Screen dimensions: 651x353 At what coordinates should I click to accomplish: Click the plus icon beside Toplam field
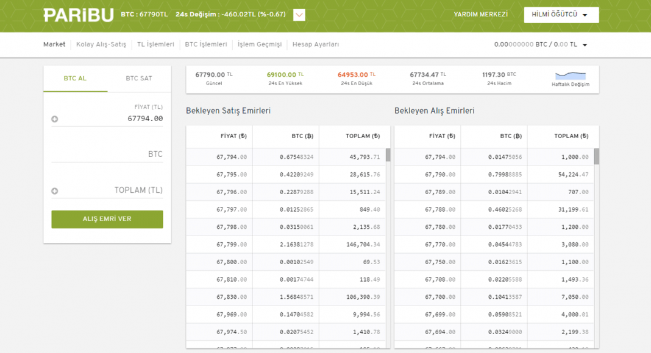(x=54, y=191)
